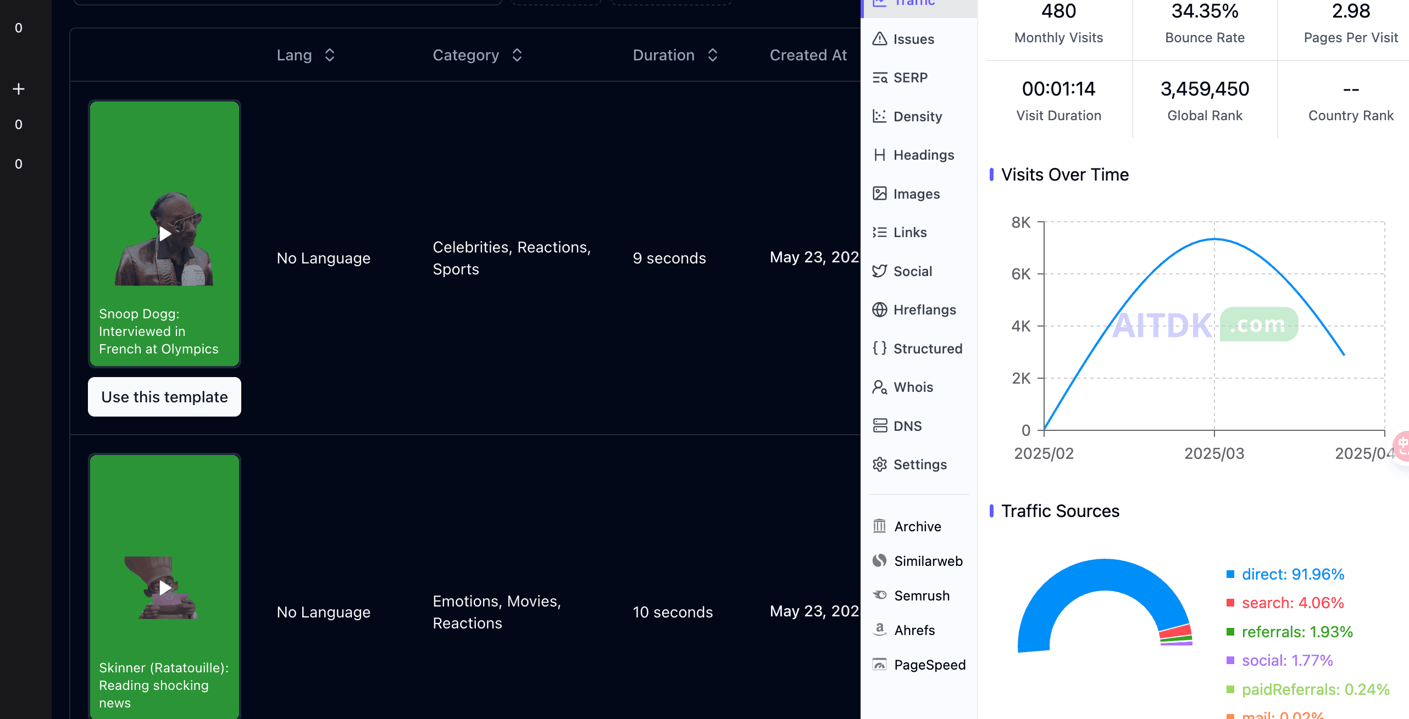
Task: Play the Skinner Ratatouille template video
Action: tap(165, 588)
